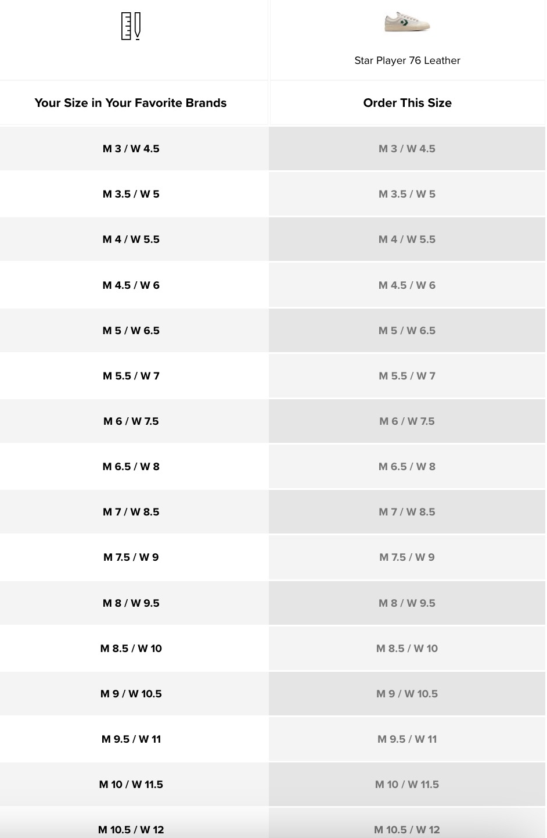
Task: Select M 9.5 / W 11 under Order This Size
Action: tap(407, 739)
